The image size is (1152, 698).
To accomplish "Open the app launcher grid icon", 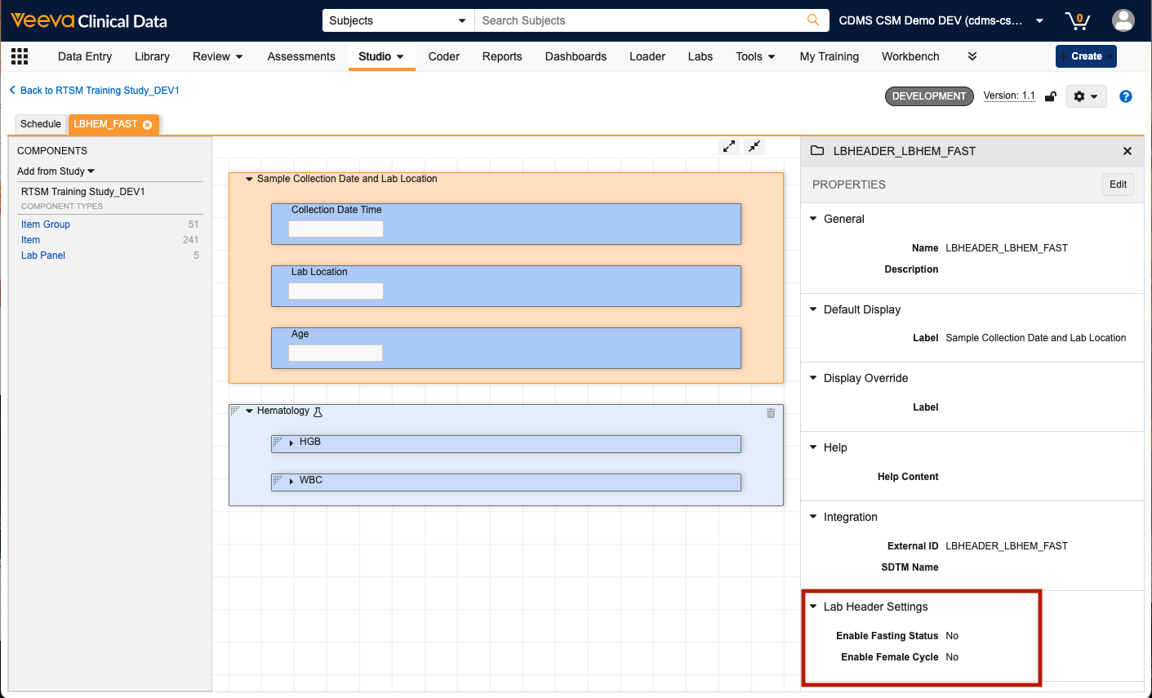I will (20, 56).
